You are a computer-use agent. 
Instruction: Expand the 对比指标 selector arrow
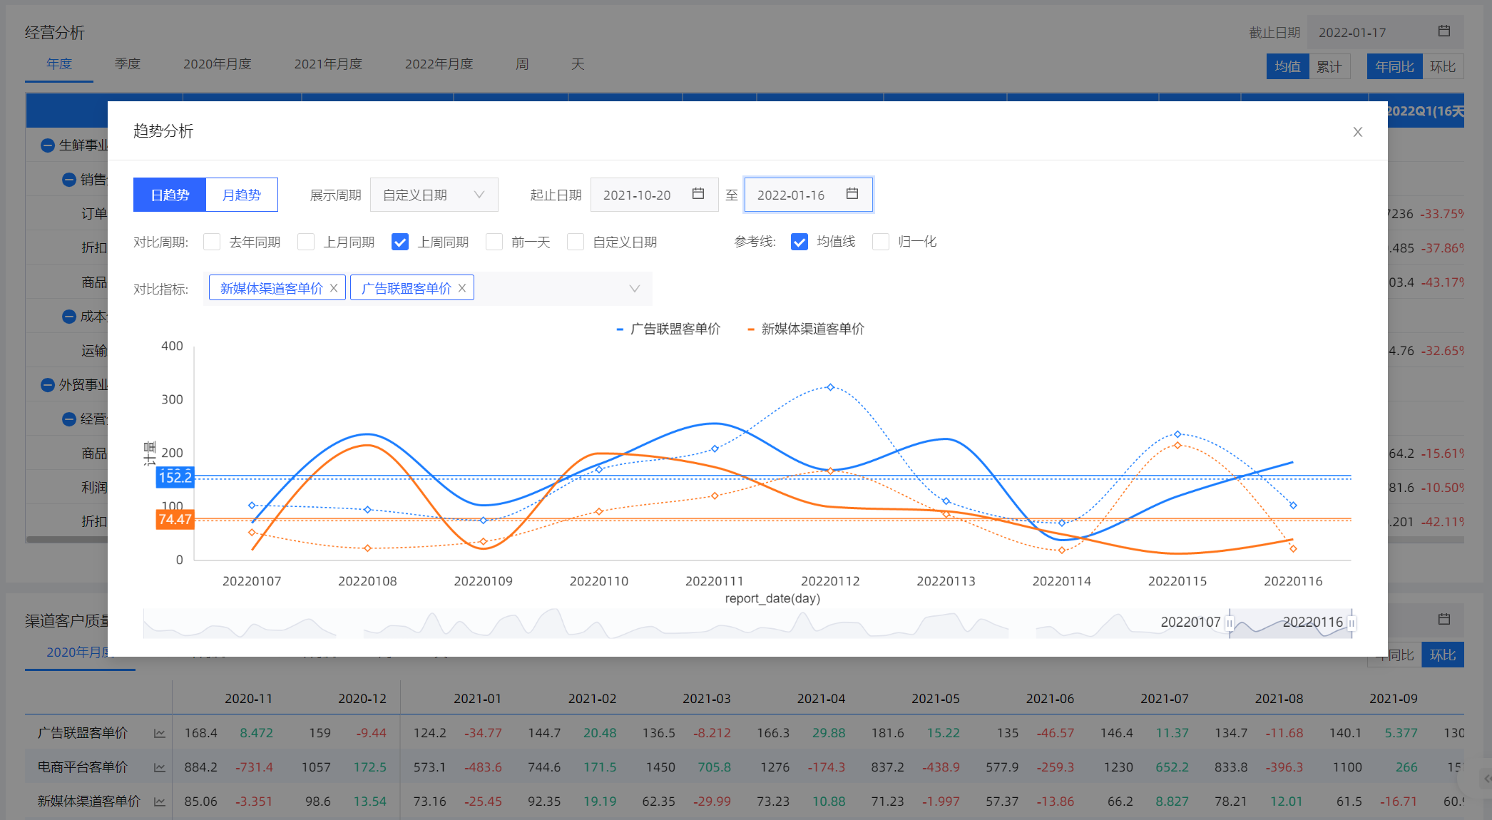635,288
